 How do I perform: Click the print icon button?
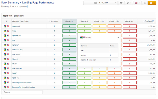coord(121,3)
